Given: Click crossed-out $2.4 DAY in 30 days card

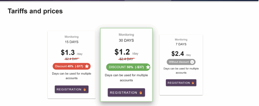Looking at the screenshot, I should (126, 59).
